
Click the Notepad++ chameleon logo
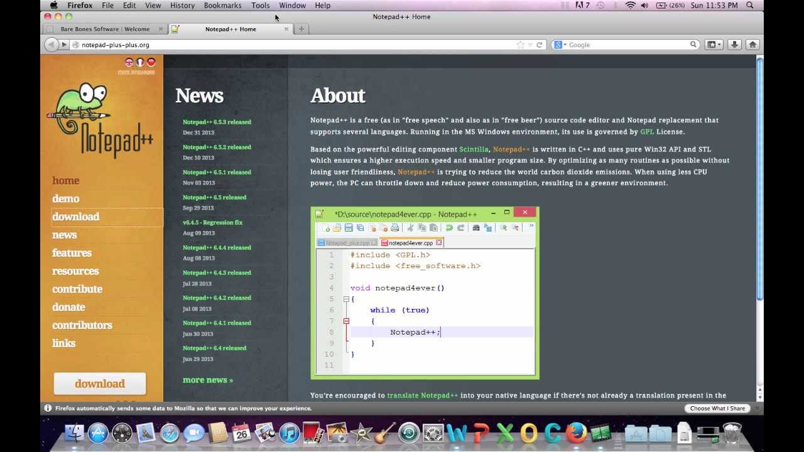pos(100,121)
